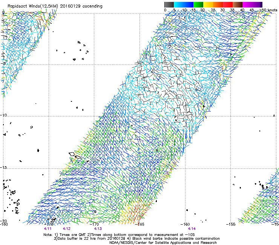Click the '>50 knots' legend label
The height and width of the screenshot is (245, 279).
268,10
